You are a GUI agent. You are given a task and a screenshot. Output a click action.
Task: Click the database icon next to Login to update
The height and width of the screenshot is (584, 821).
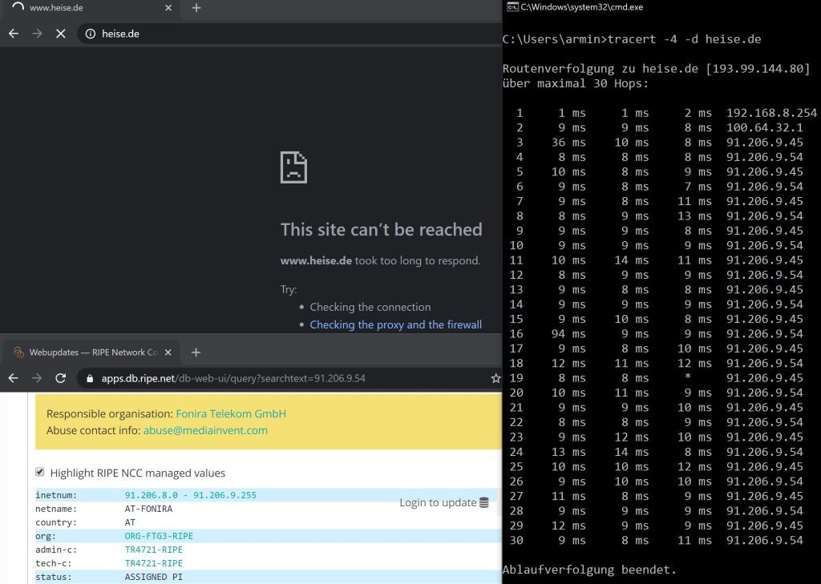[x=483, y=503]
